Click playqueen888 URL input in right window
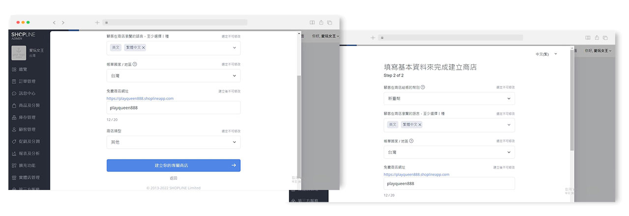 pos(449,184)
